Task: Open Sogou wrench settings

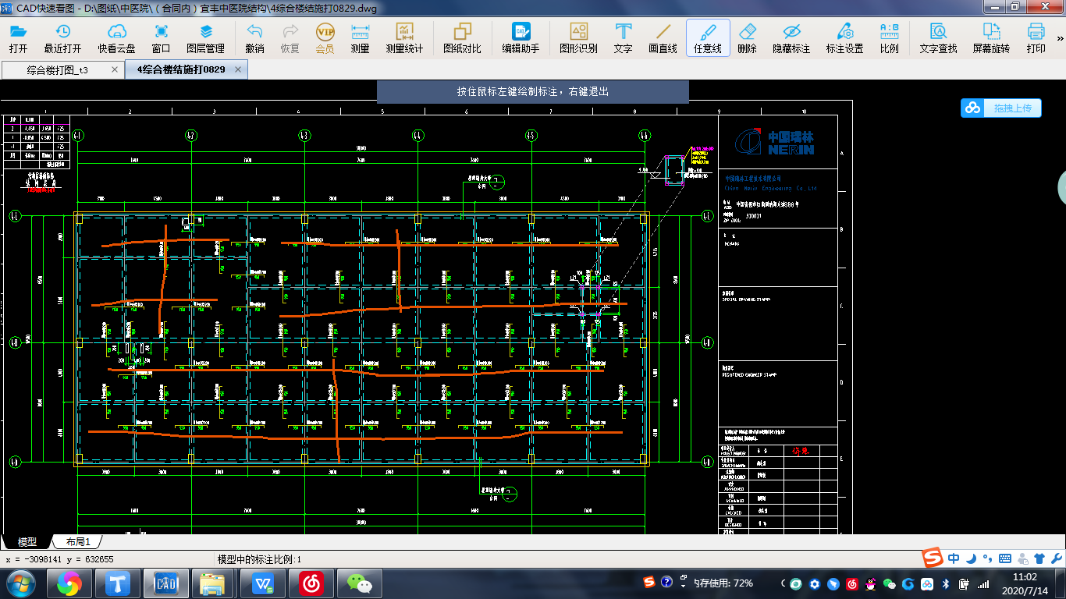Action: click(1055, 558)
